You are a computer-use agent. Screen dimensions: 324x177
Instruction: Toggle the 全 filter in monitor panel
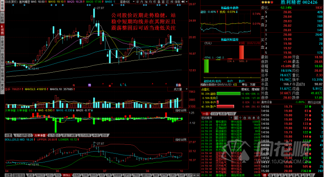236,118
